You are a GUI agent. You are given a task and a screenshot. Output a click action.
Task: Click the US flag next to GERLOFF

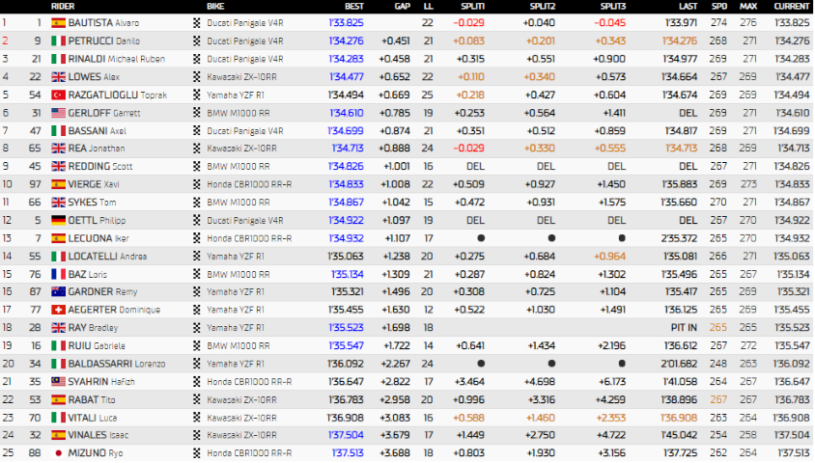click(58, 113)
